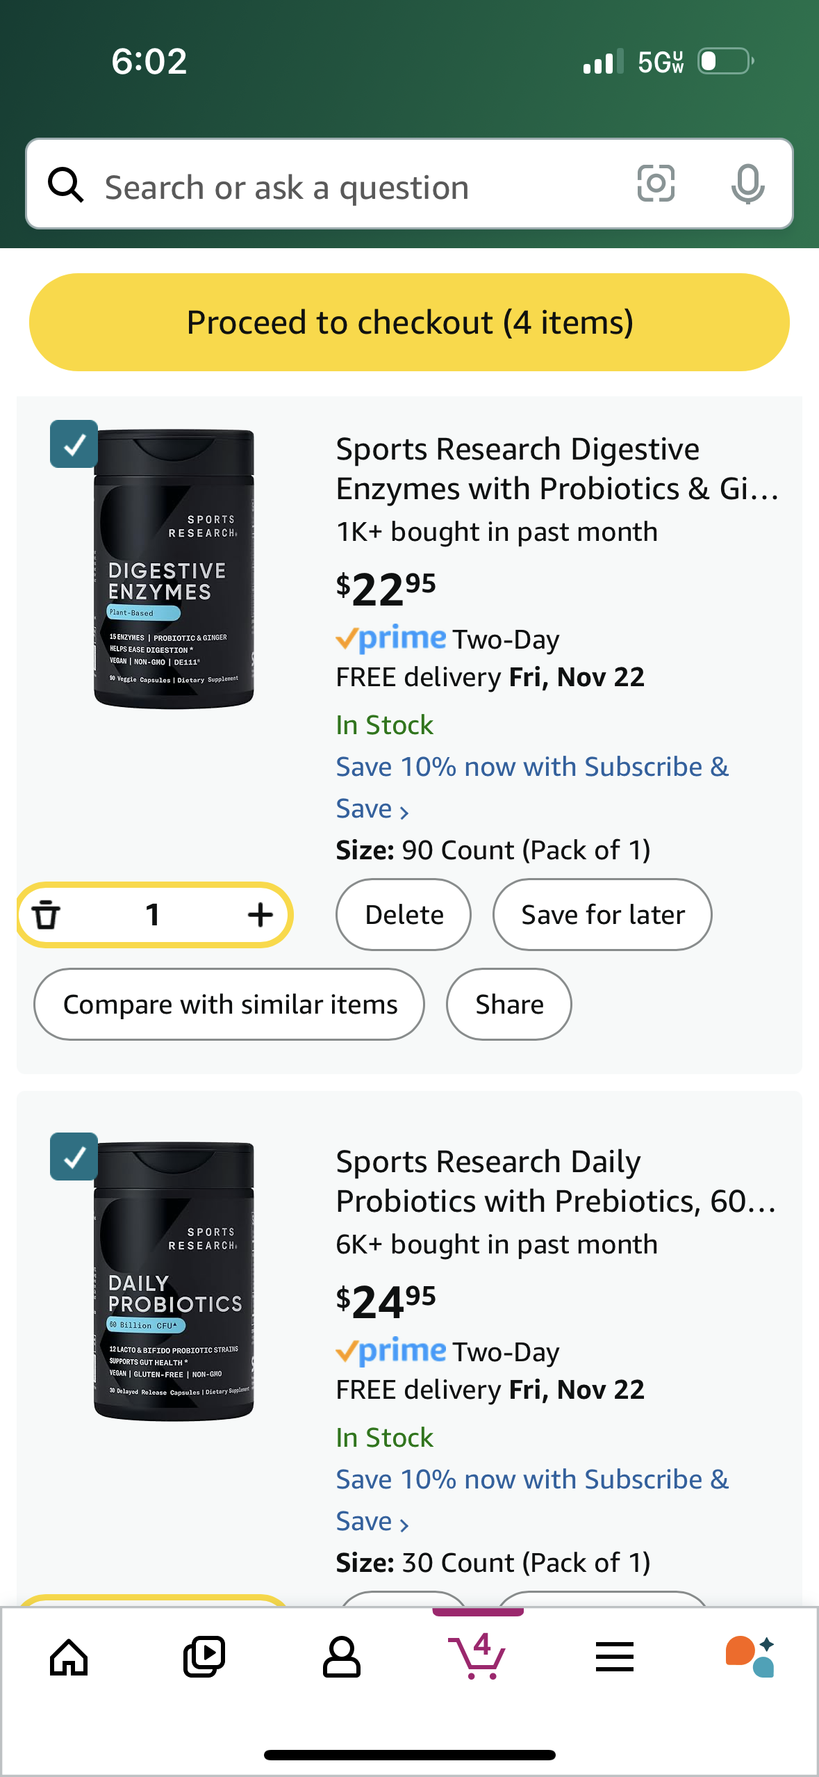Uncheck the Daily Probiotics item checkbox

(x=74, y=1157)
